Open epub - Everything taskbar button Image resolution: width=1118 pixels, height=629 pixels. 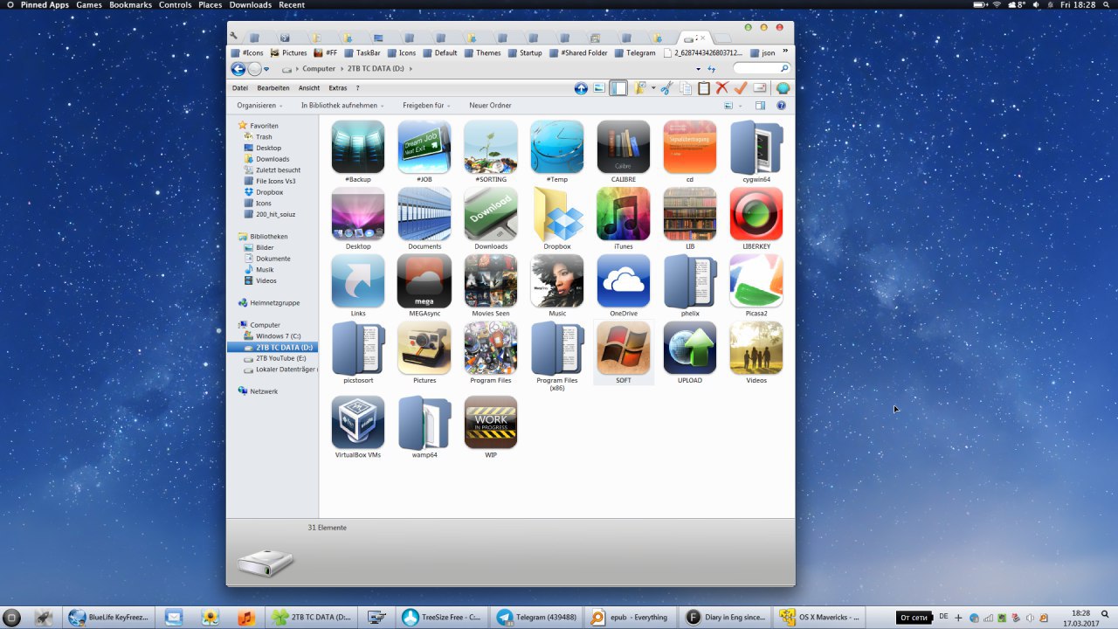628,617
